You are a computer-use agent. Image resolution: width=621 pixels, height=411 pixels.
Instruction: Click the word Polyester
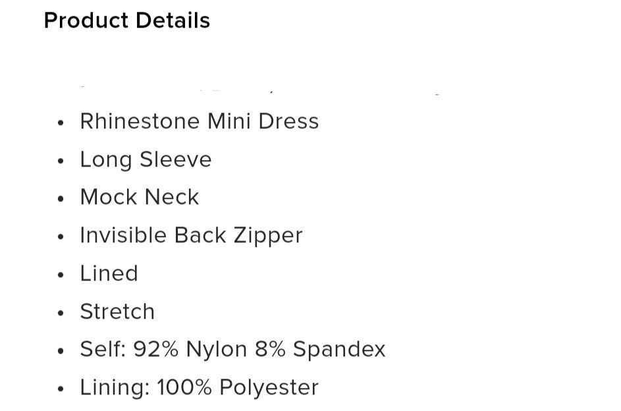269,388
